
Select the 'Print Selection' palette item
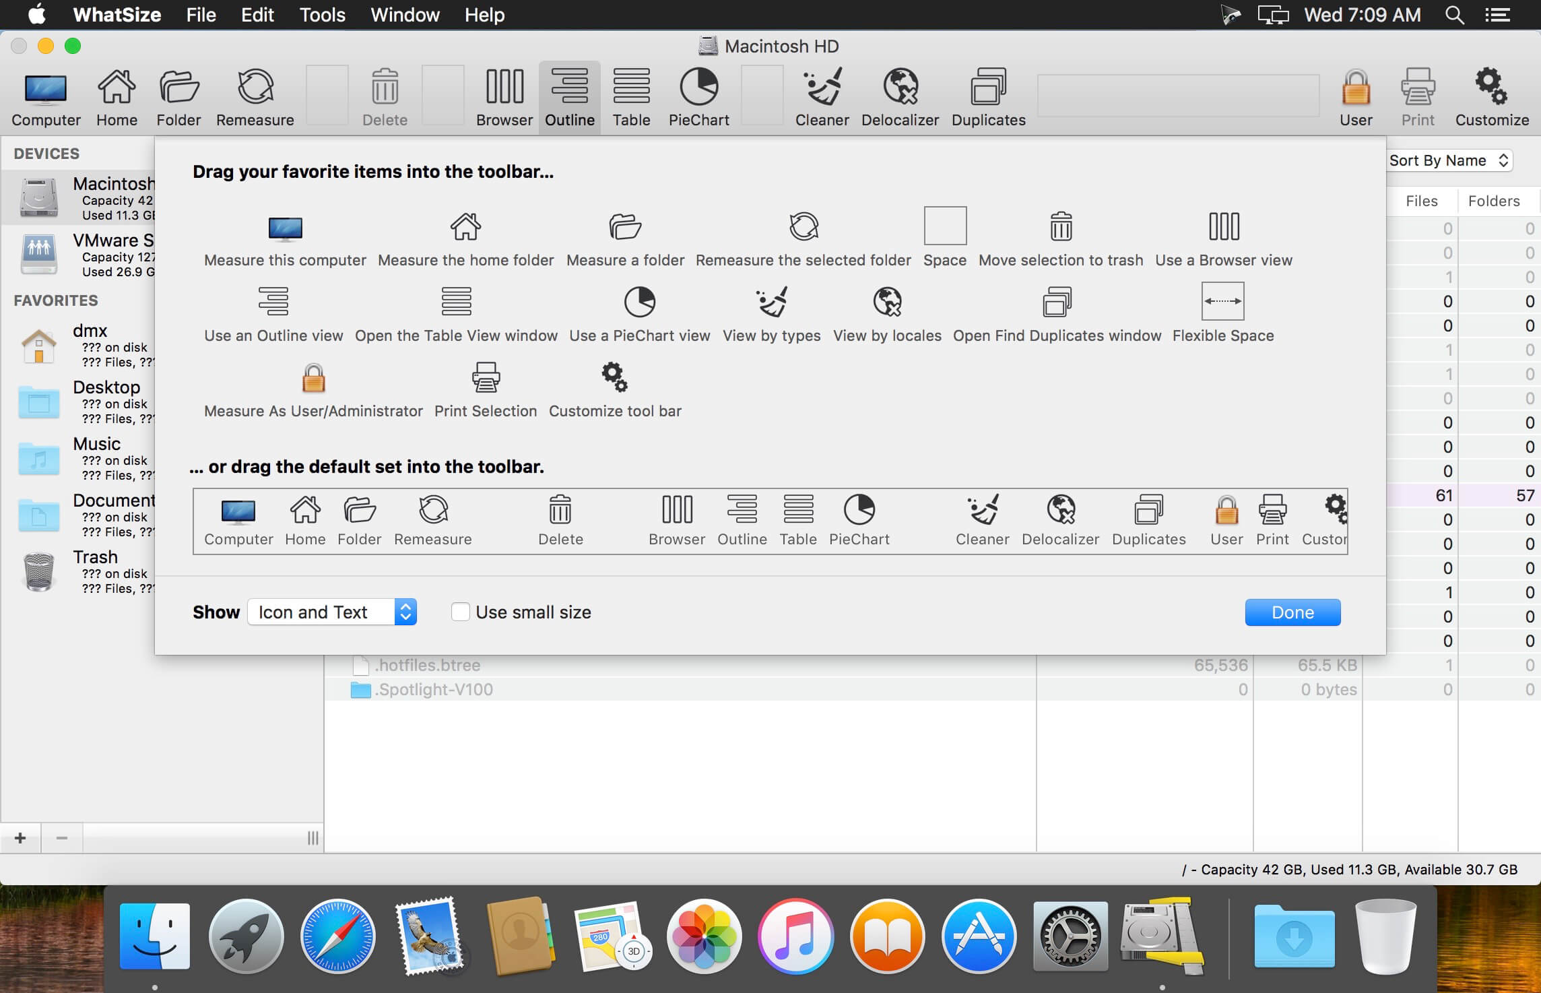tap(486, 390)
